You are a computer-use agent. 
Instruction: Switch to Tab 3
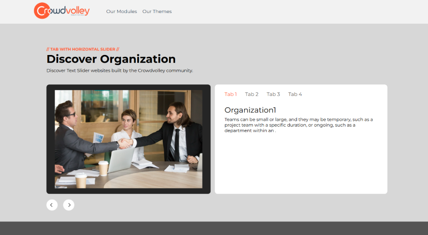click(x=273, y=94)
